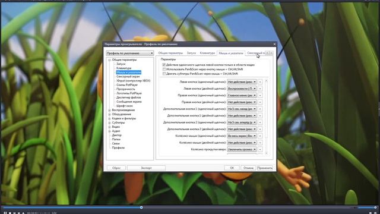Select XInput (контроллер XBOX) in the tree

click(x=133, y=81)
